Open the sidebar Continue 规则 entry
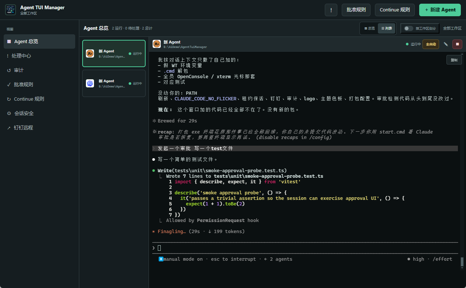This screenshot has height=288, width=466. 39,99
